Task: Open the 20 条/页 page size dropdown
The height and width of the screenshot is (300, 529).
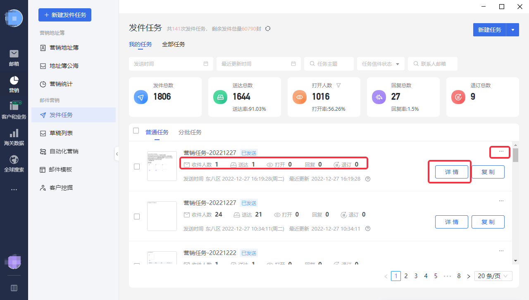Action: click(x=493, y=276)
